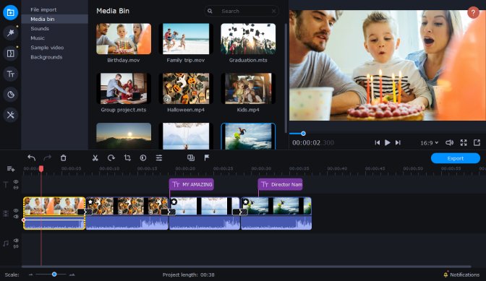Select Backgrounds in the import list
This screenshot has height=281, width=486.
46,57
